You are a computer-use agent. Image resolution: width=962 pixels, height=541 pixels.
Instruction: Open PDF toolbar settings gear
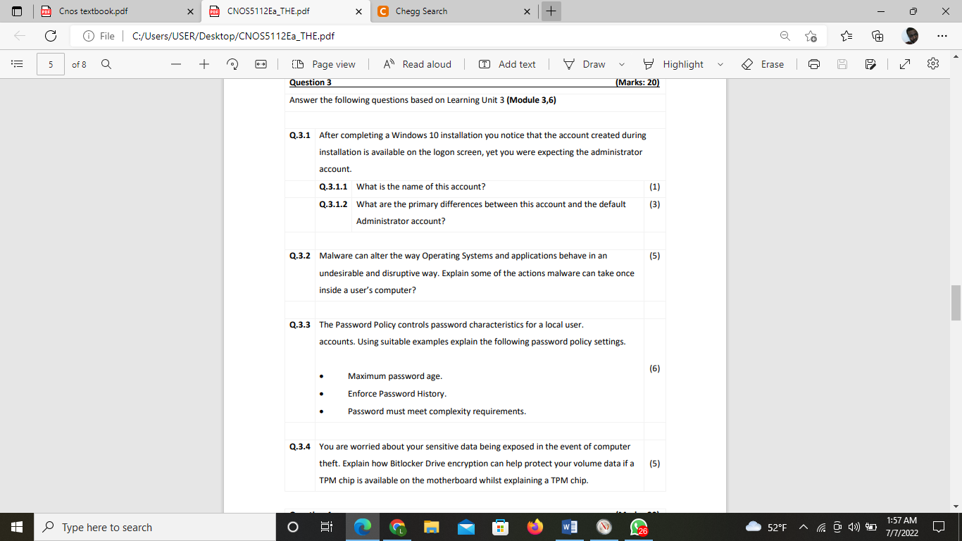click(933, 64)
